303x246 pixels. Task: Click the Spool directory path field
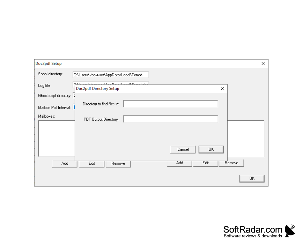pyautogui.click(x=111, y=75)
